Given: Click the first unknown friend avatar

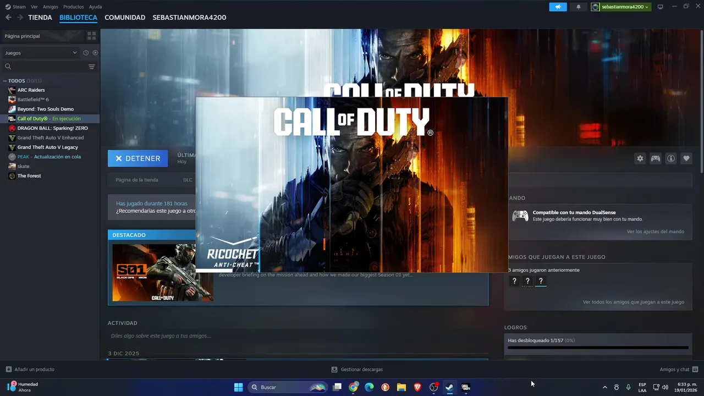Looking at the screenshot, I should [514, 281].
